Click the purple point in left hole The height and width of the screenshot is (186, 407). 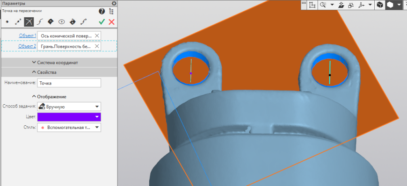tap(191, 73)
